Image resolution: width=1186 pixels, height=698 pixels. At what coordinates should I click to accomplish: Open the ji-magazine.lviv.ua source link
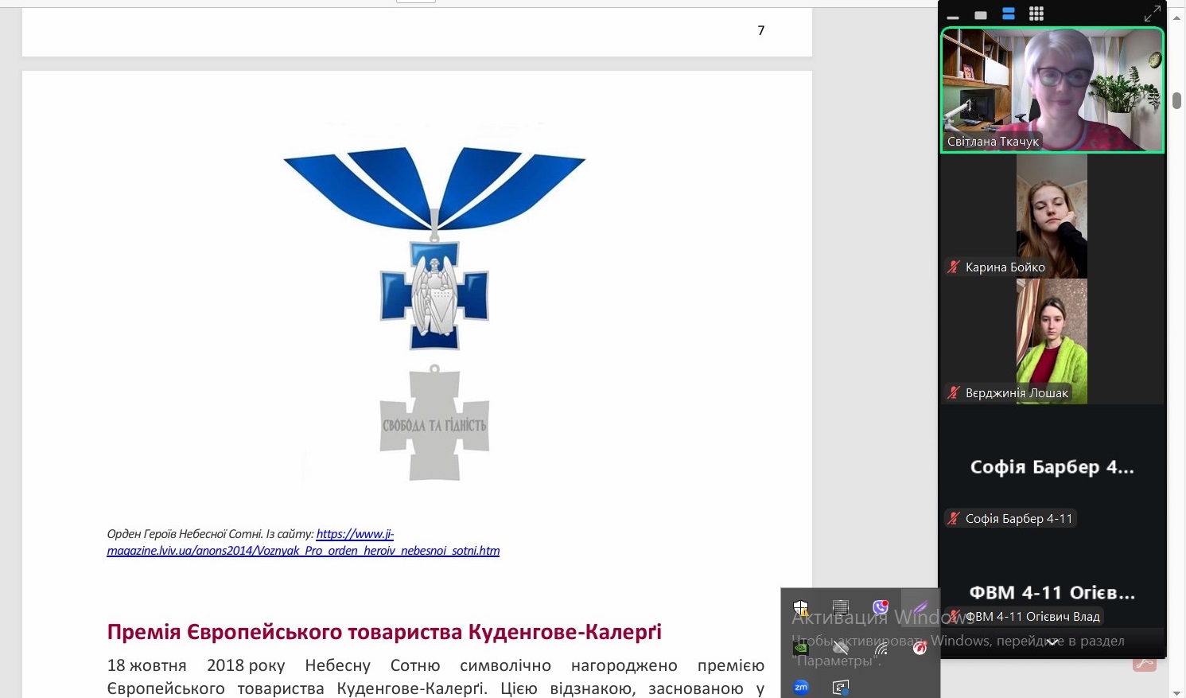(303, 550)
